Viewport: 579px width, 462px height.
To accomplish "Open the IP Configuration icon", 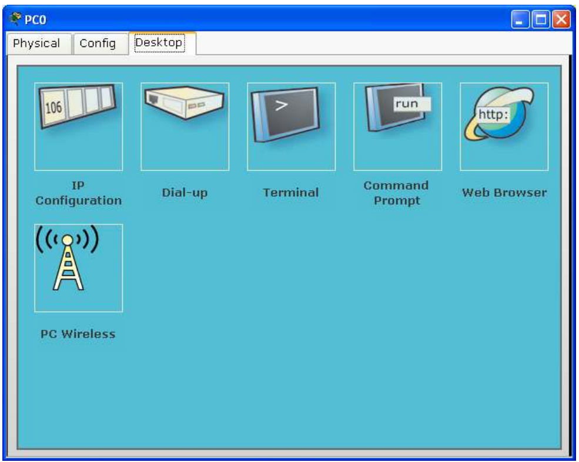I will 78,126.
